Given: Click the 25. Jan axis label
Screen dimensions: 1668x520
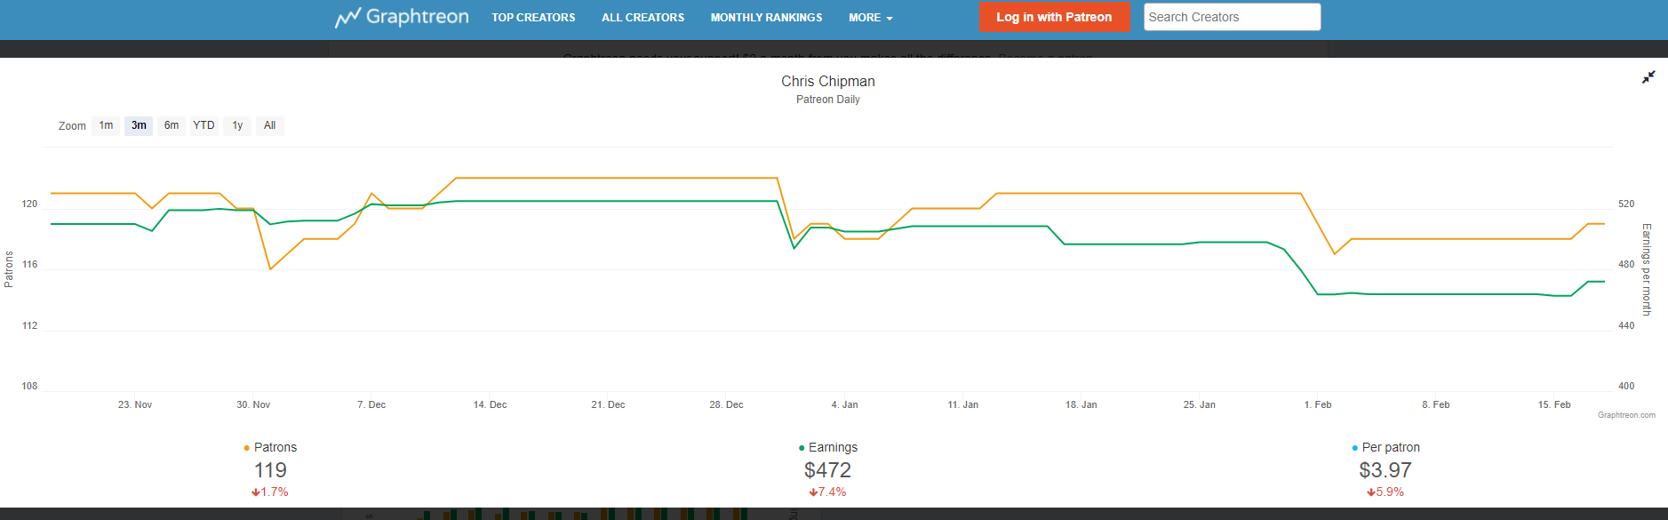Looking at the screenshot, I should (1200, 404).
